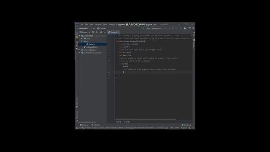270x152 pixels.
Task: Click the line:column indicator in status bar
Action: [x=172, y=128]
